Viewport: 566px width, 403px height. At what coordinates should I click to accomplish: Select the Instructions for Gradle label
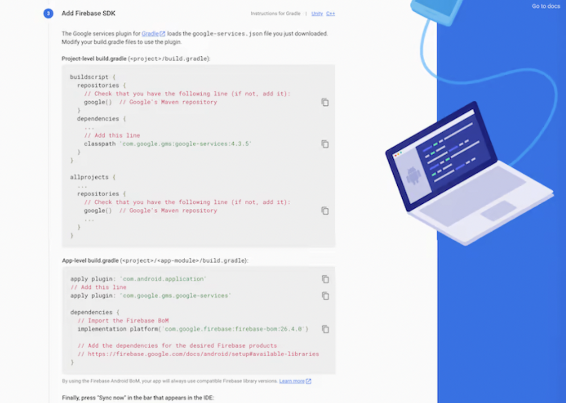pyautogui.click(x=276, y=14)
